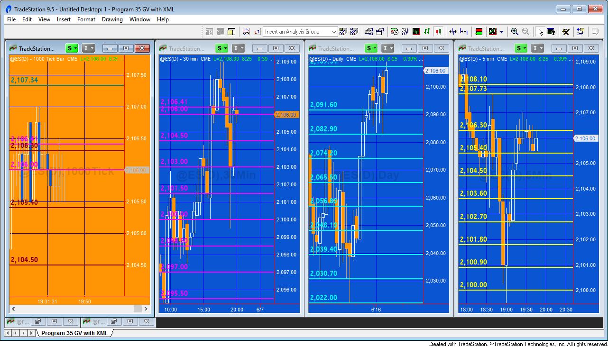Click the decrease bar spacing icon
608x347 pixels.
[453, 32]
